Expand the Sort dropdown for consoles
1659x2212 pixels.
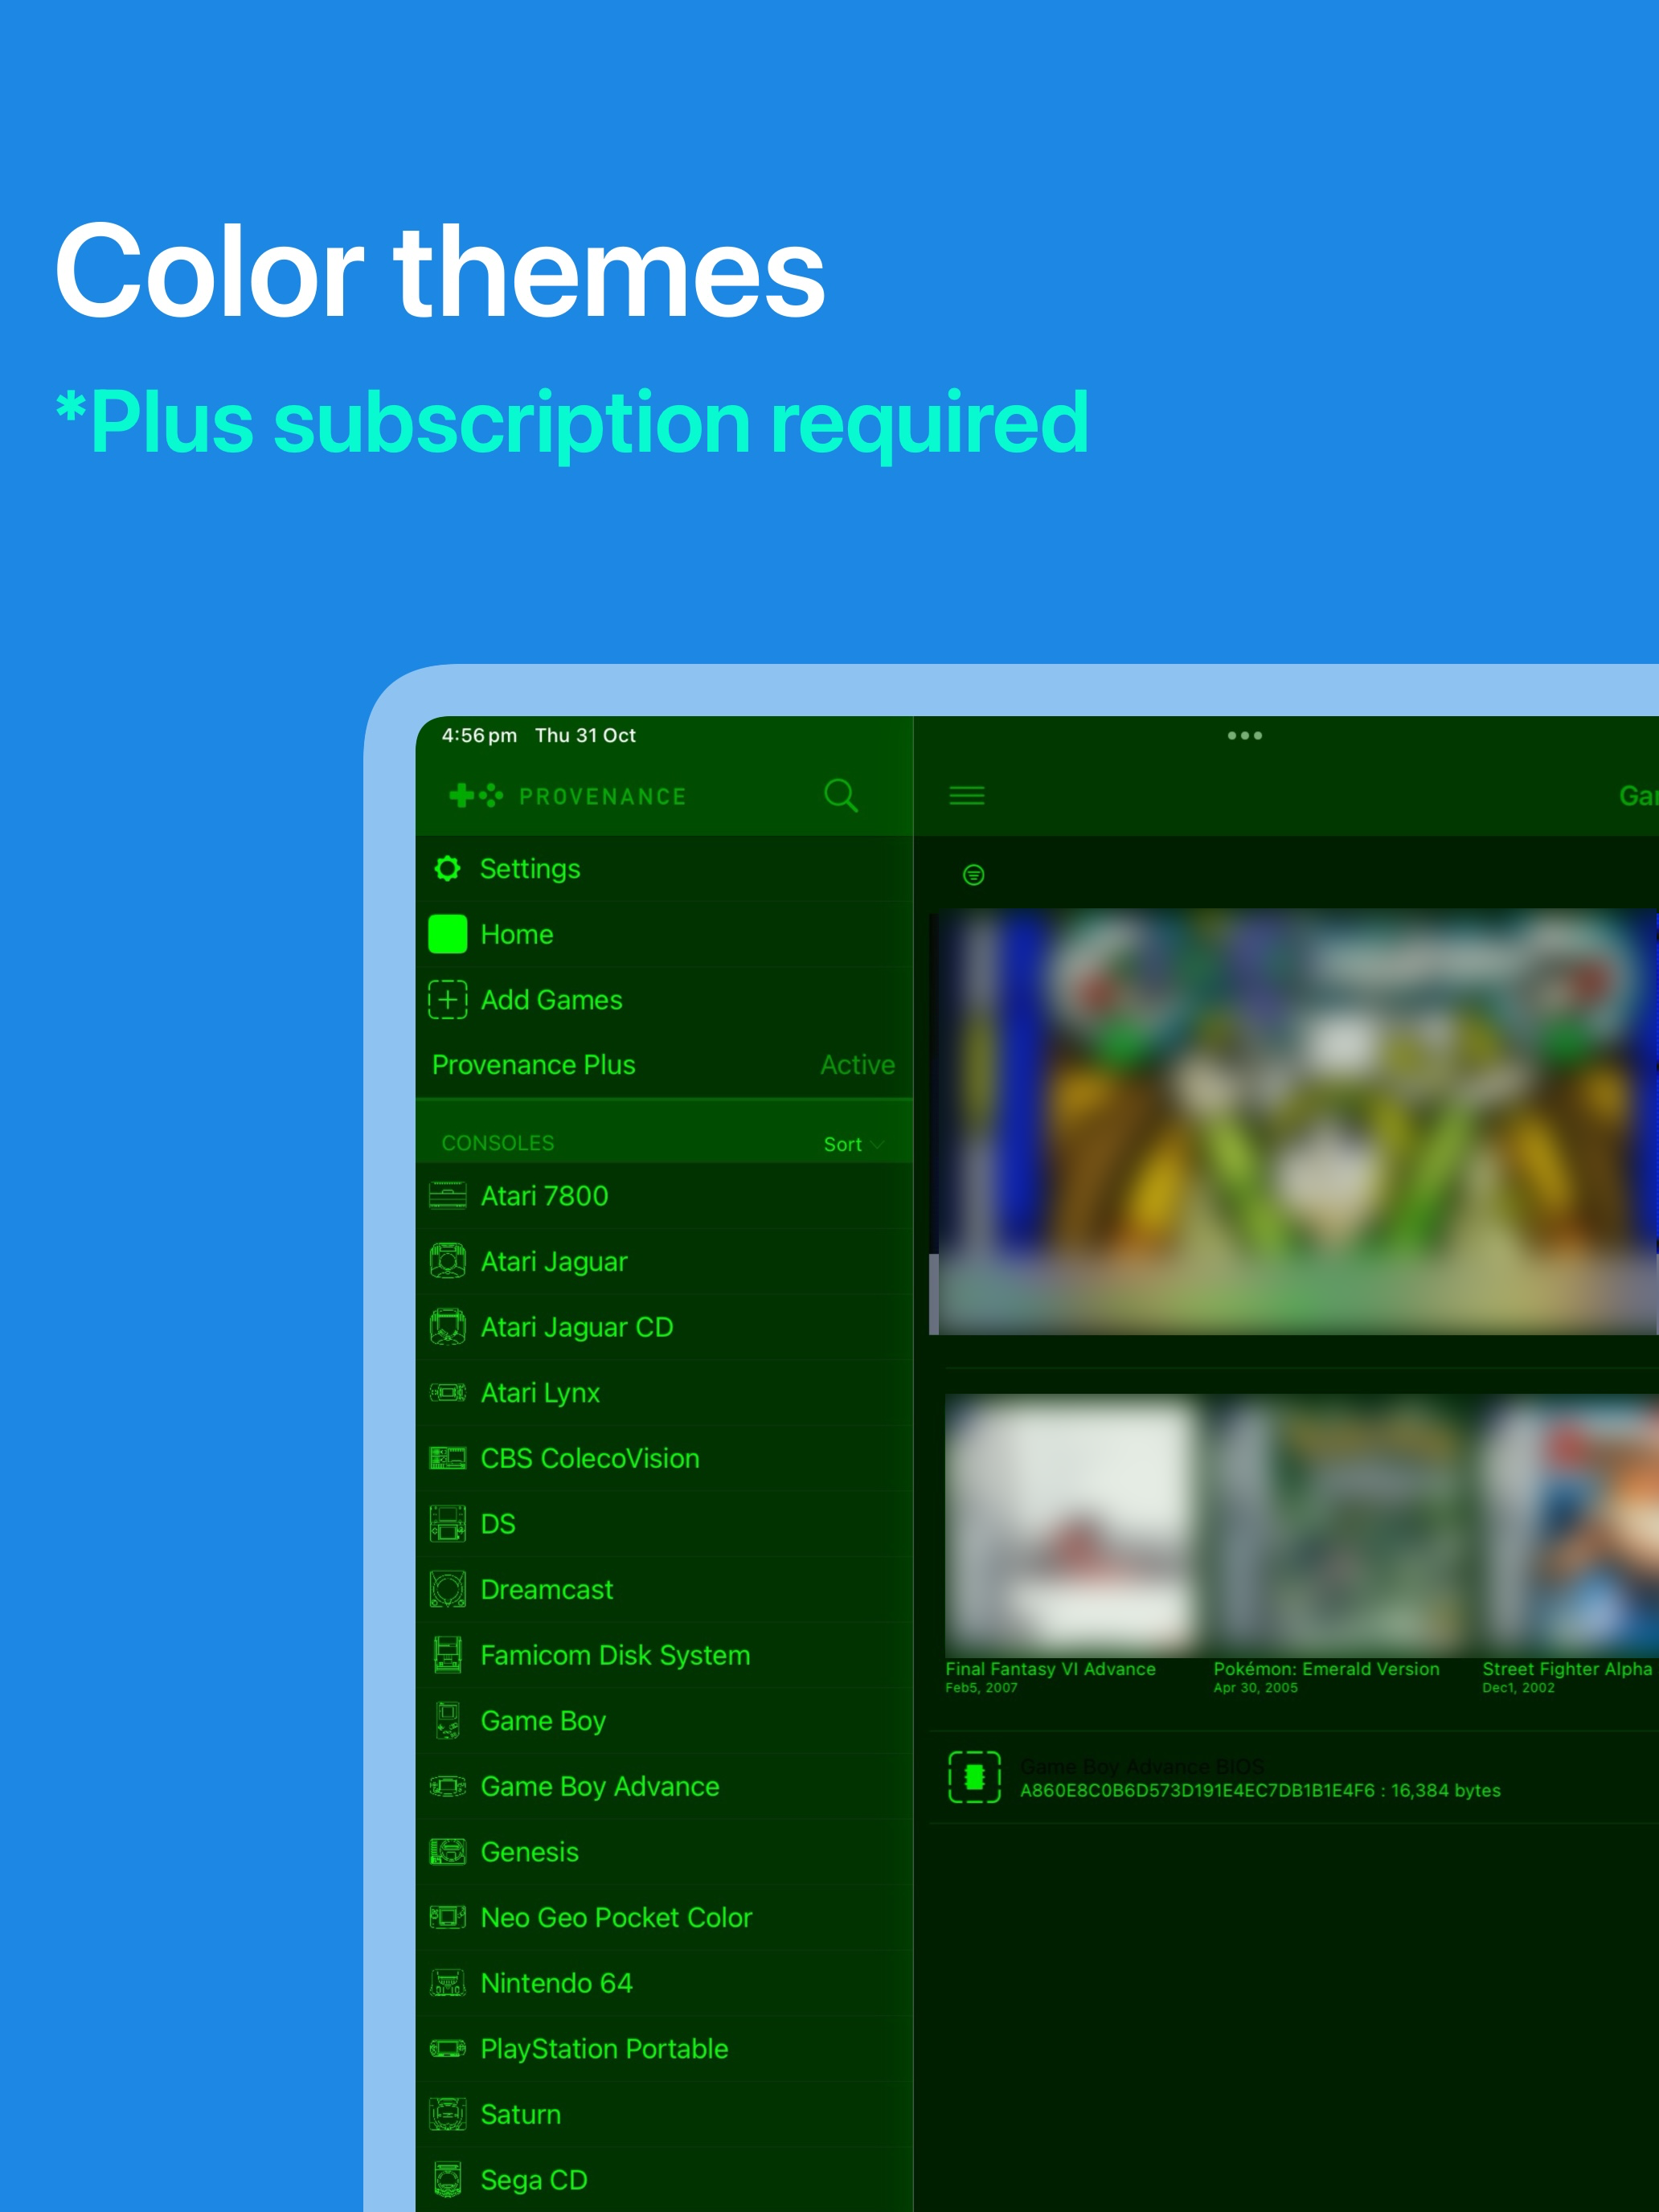coord(852,1144)
